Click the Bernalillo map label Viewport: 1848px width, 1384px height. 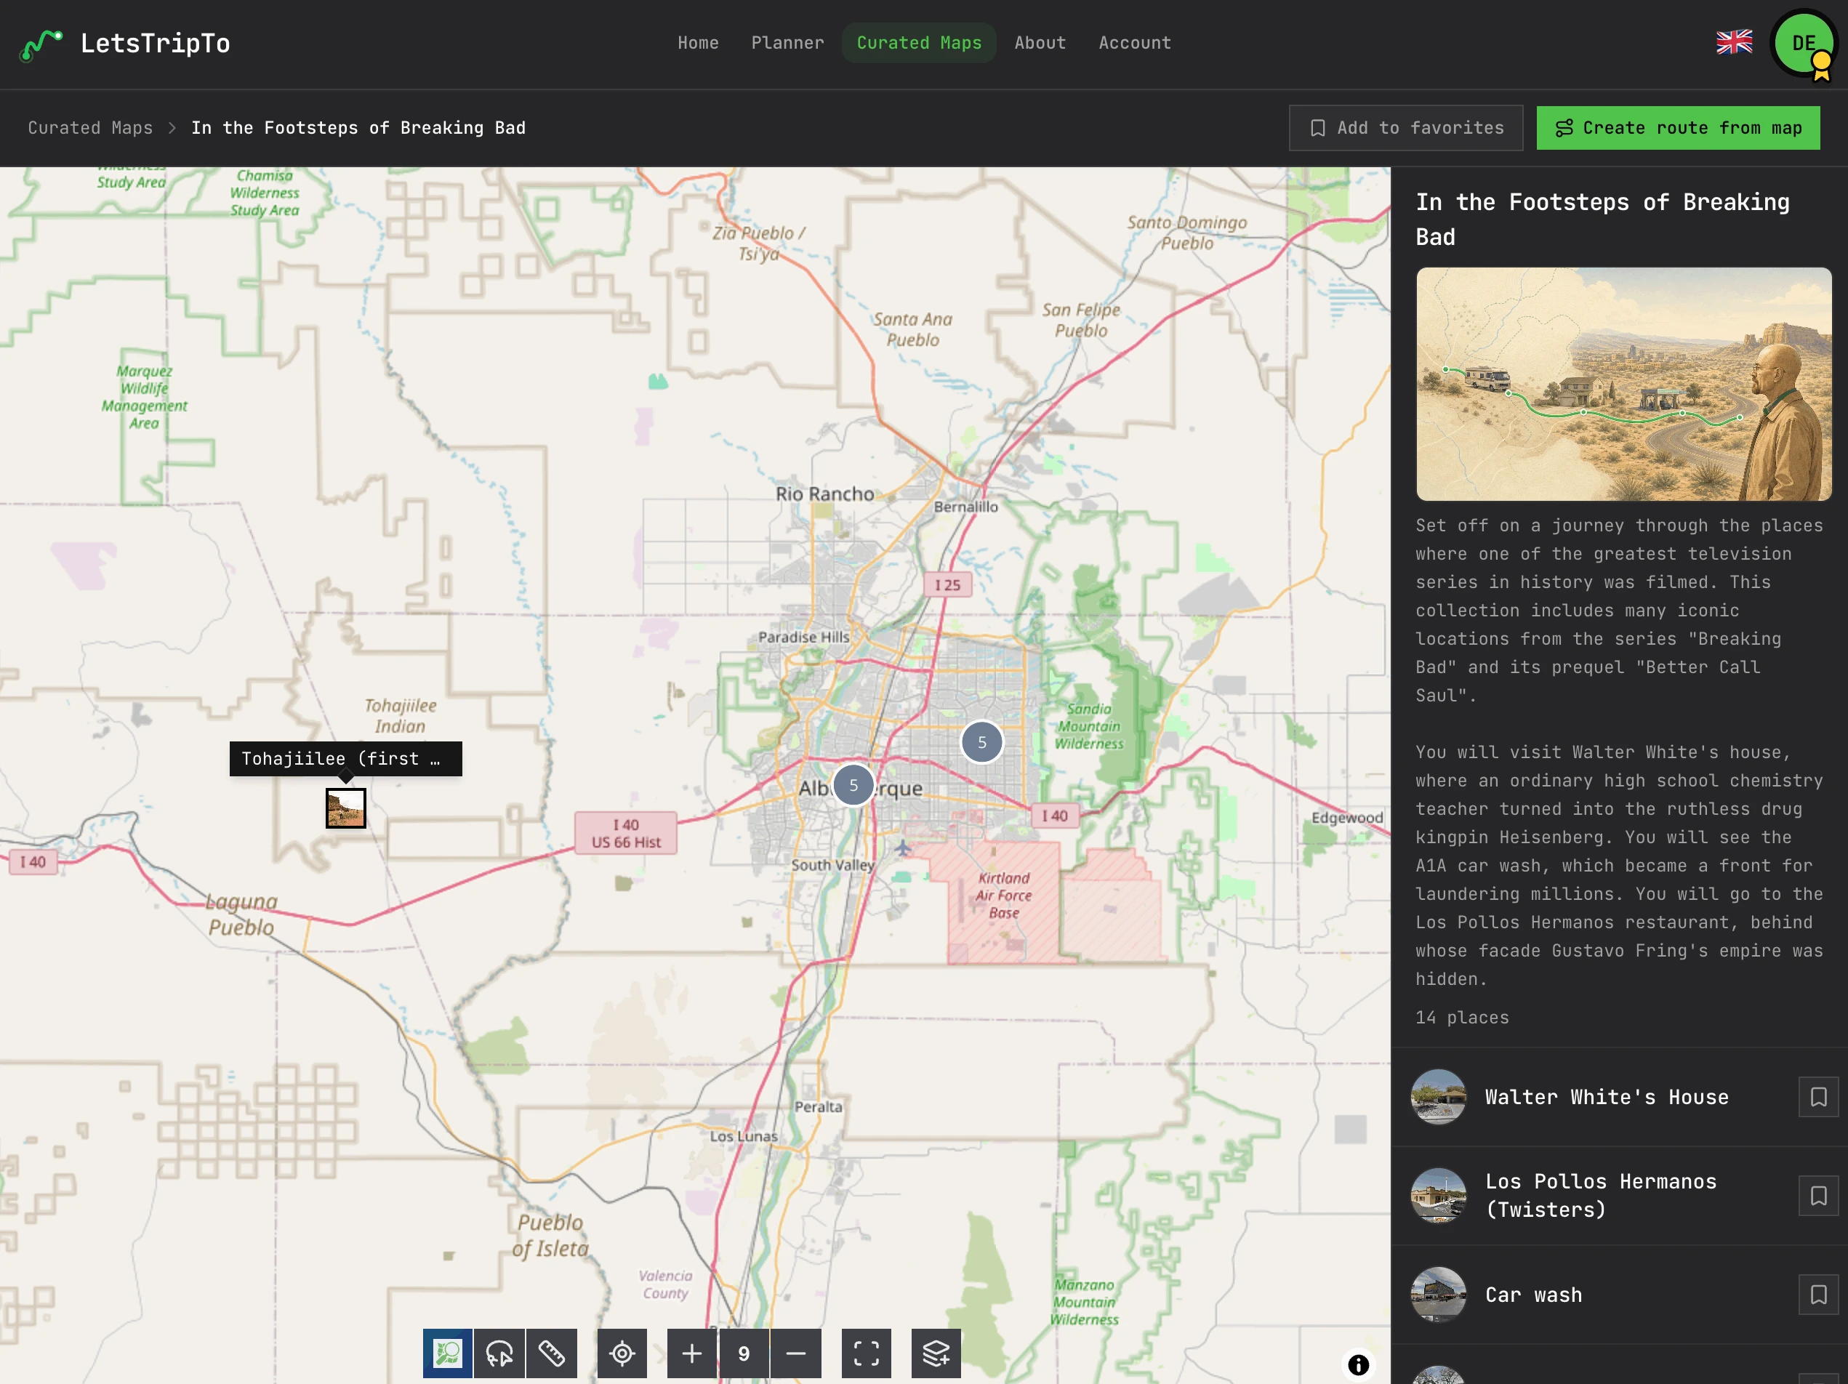click(965, 506)
